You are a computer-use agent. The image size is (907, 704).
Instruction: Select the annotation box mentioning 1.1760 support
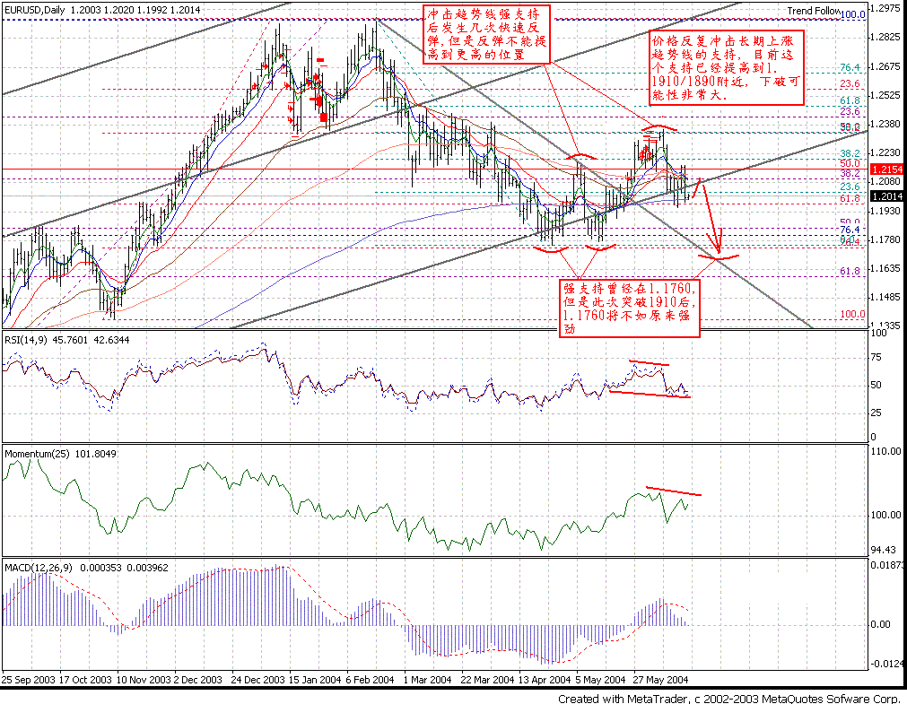(x=630, y=309)
